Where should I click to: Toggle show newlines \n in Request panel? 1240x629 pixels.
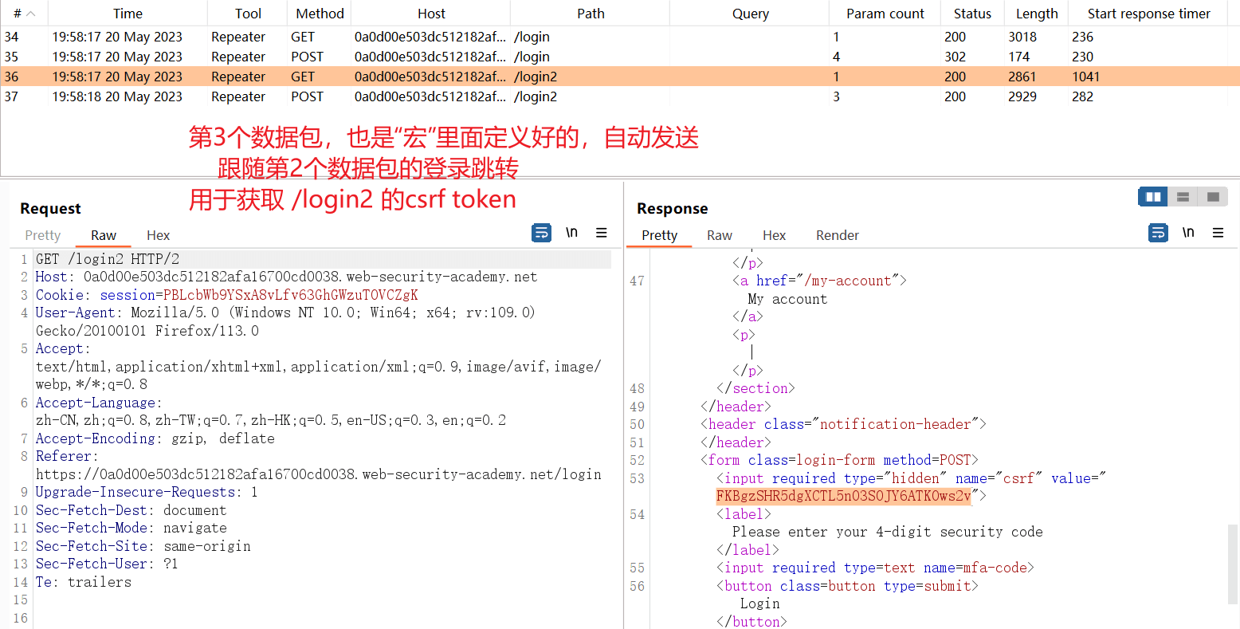(x=571, y=233)
